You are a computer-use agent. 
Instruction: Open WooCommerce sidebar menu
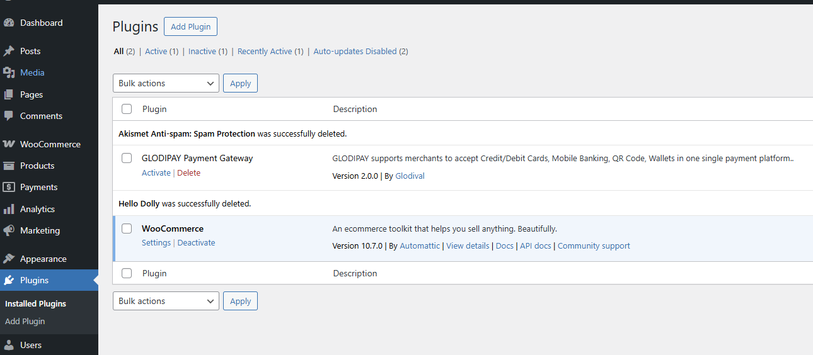click(49, 144)
